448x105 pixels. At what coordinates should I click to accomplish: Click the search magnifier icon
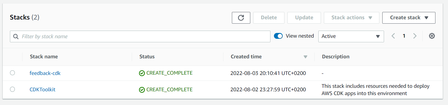16,36
